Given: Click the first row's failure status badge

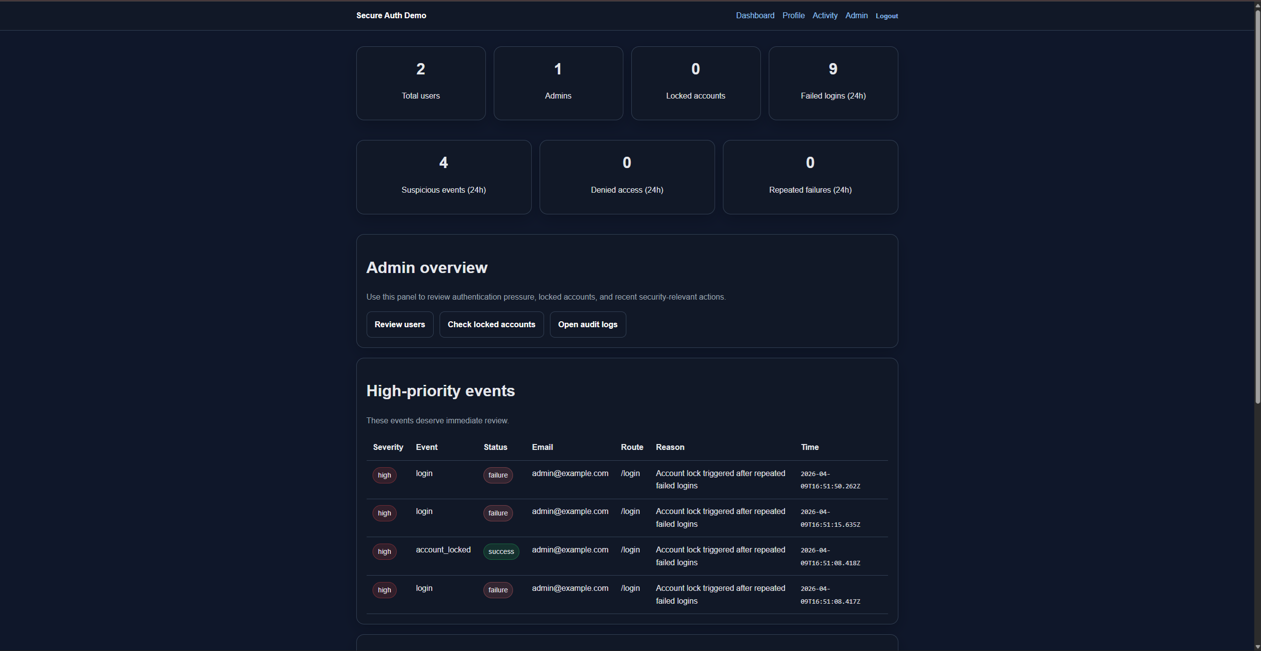Looking at the screenshot, I should pyautogui.click(x=498, y=475).
